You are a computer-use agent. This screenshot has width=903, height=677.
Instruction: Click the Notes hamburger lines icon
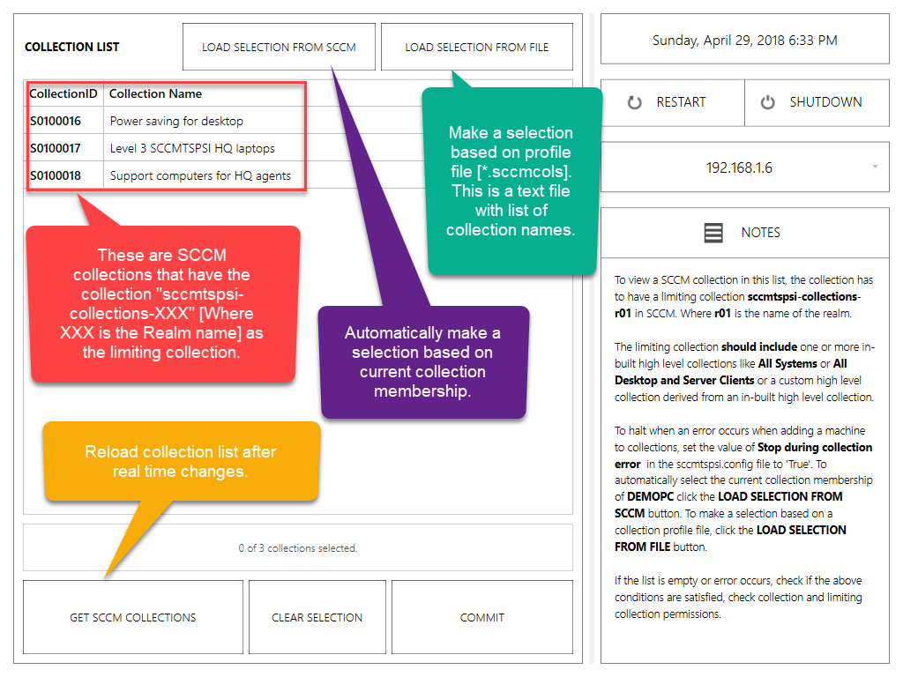pyautogui.click(x=713, y=233)
